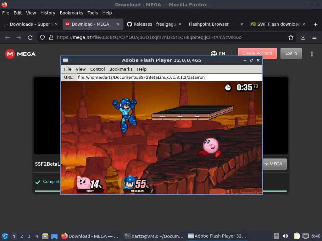Open volume control in system tray
The height and width of the screenshot is (241, 322).
286,236
